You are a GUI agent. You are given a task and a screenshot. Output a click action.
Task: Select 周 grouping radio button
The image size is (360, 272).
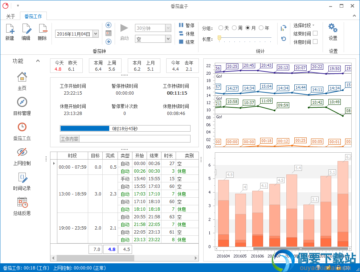click(234, 28)
